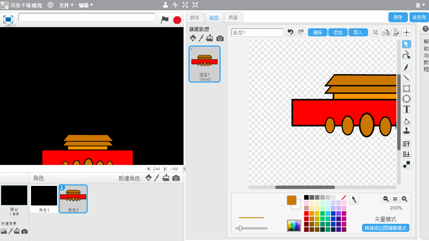Bring selected shape forward a layer
Image resolution: width=429 pixels, height=241 pixels.
406,144
